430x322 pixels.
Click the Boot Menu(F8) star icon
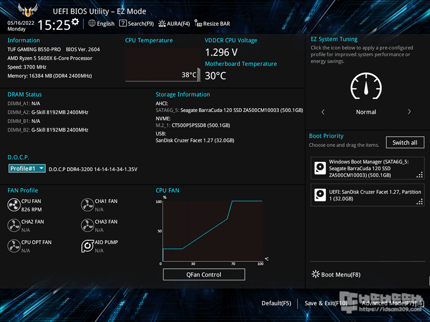[316, 274]
